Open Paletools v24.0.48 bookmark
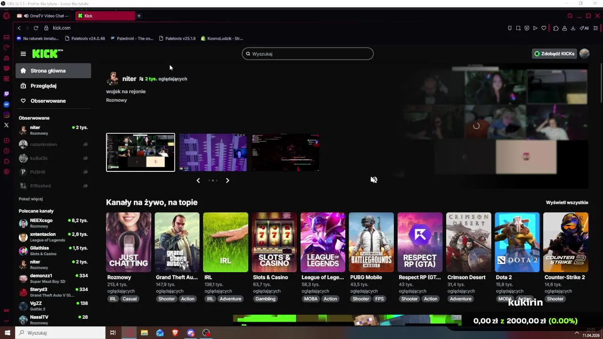Image resolution: width=603 pixels, height=339 pixels. pos(85,39)
